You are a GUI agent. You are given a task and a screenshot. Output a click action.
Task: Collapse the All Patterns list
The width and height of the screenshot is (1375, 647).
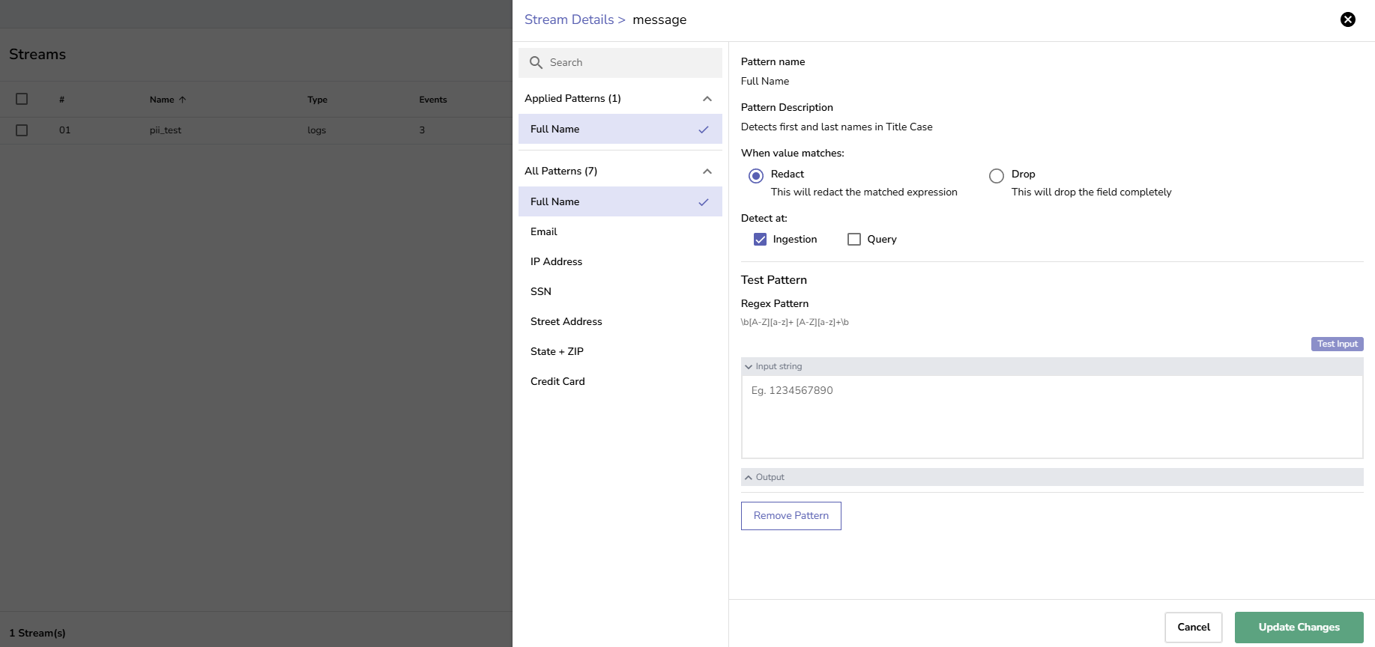point(707,171)
